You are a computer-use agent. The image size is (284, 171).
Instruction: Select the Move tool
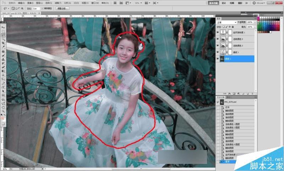(x=3, y=27)
